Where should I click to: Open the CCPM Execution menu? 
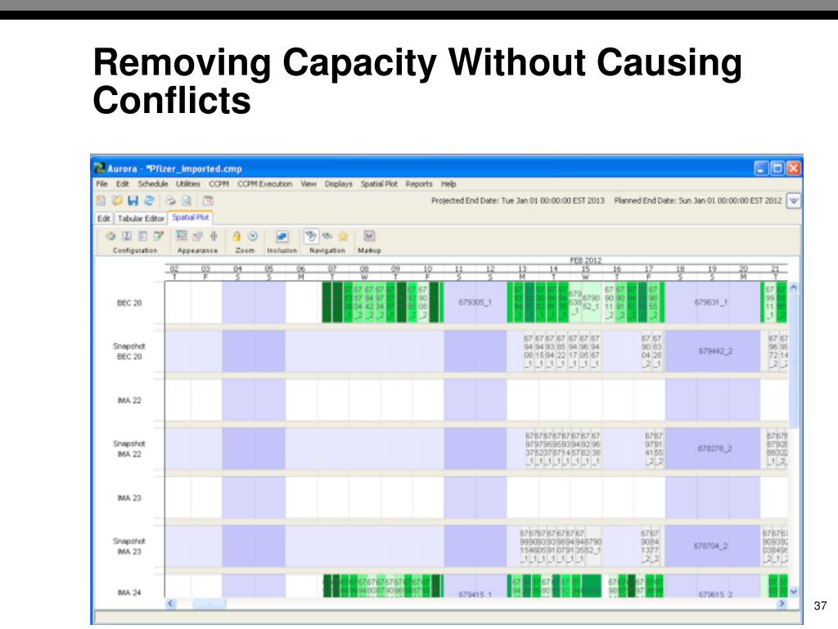[264, 184]
